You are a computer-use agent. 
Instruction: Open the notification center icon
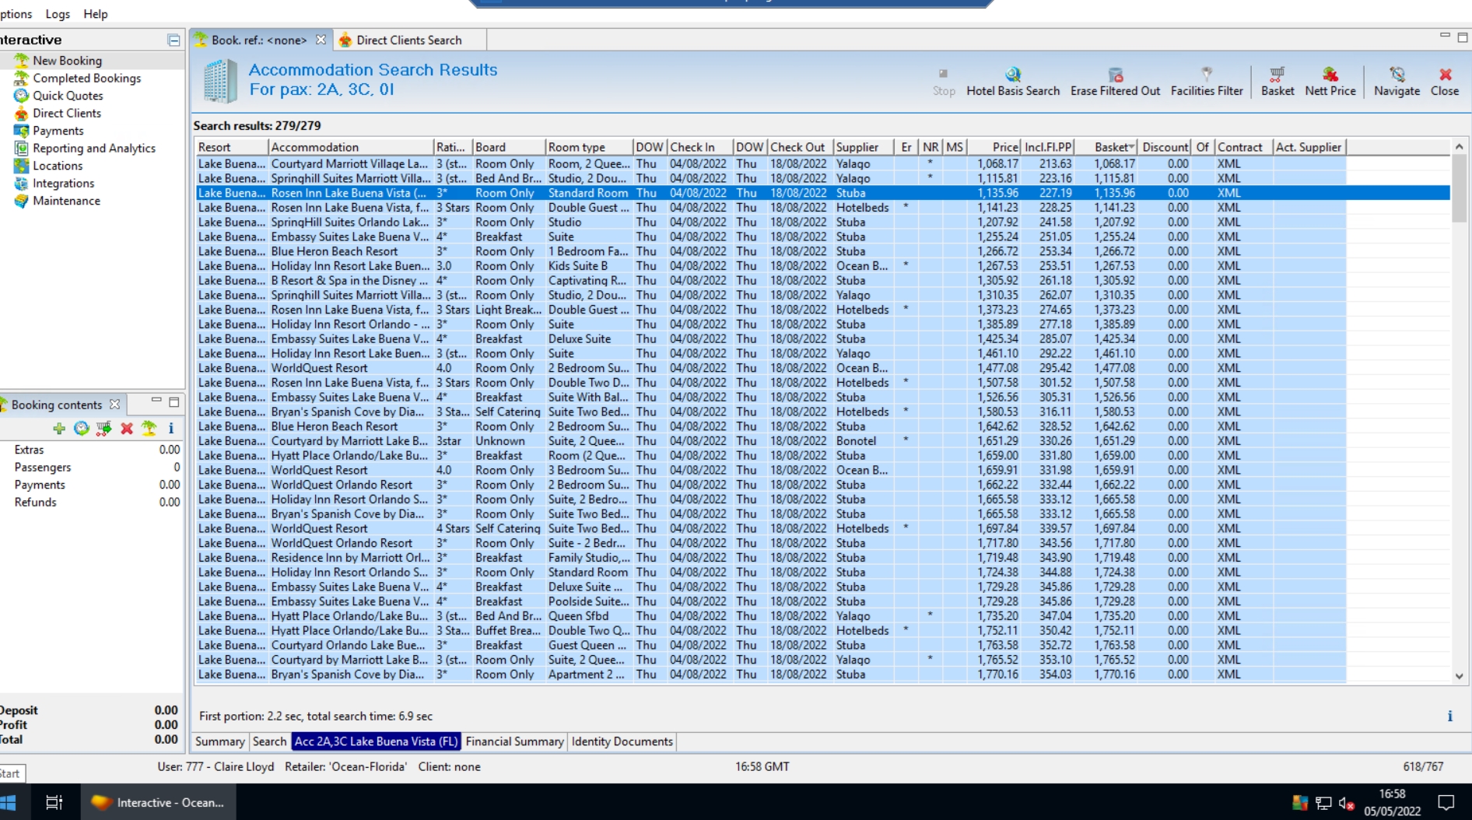pyautogui.click(x=1446, y=802)
